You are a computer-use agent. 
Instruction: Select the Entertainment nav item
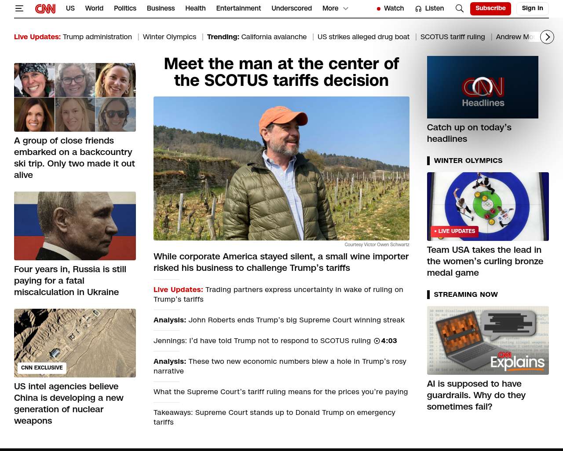click(238, 8)
